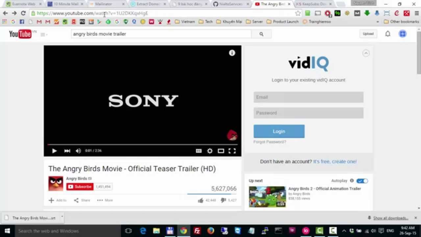This screenshot has width=421, height=237.
Task: Open the Server bookmarks folder
Action: click(x=254, y=21)
